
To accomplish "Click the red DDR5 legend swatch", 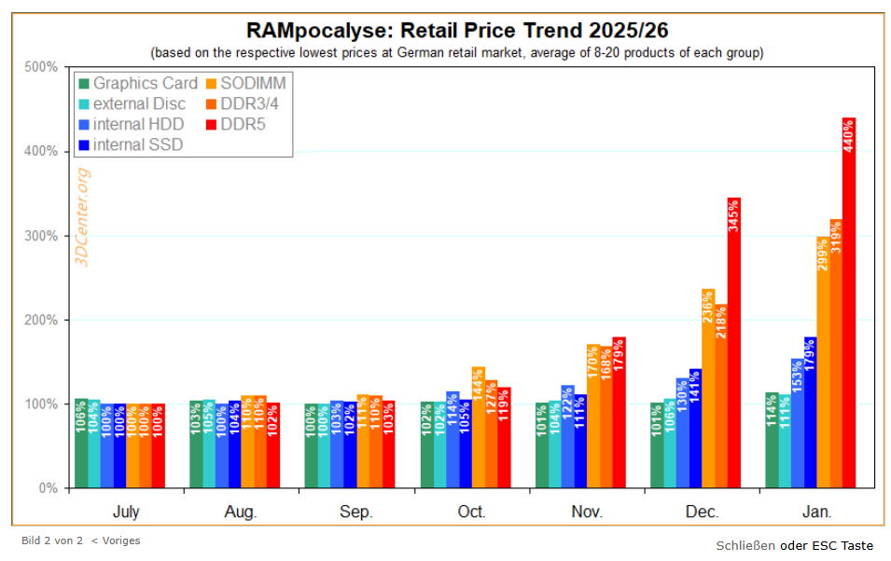I will [211, 125].
